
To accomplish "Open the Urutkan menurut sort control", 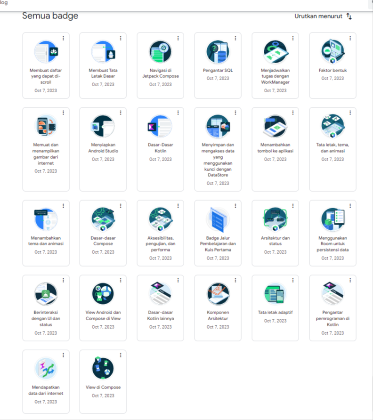I will pos(323,16).
